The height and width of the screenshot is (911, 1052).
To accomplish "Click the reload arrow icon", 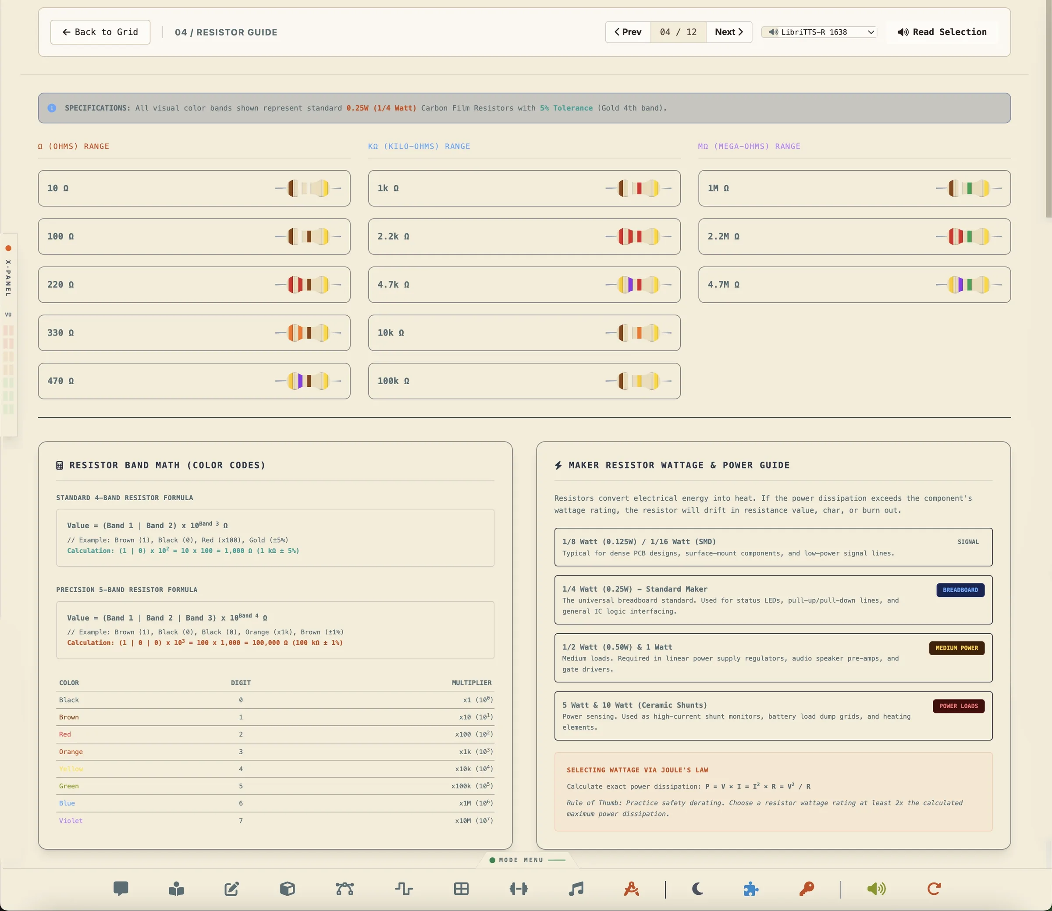I will (934, 889).
